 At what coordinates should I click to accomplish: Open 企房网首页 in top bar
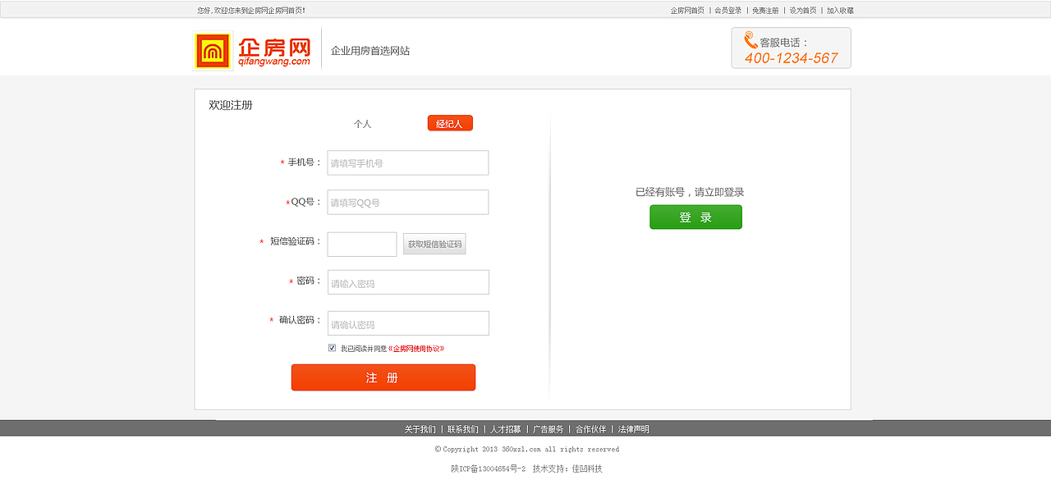coord(687,11)
